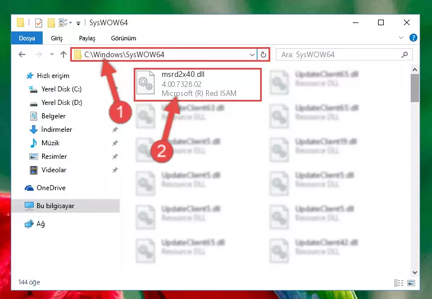Switch to large icons view in status bar

411,283
